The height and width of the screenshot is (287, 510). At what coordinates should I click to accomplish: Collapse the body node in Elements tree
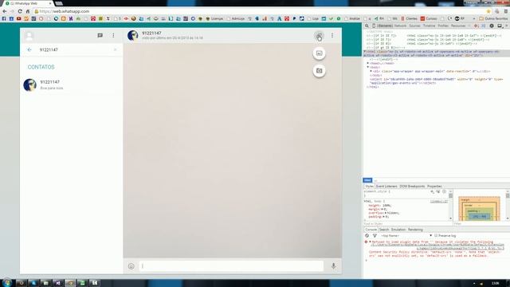click(368, 67)
